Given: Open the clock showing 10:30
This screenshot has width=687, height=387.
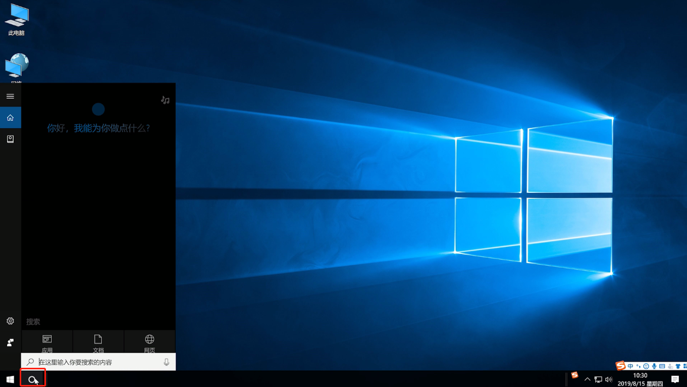Looking at the screenshot, I should click(x=640, y=379).
